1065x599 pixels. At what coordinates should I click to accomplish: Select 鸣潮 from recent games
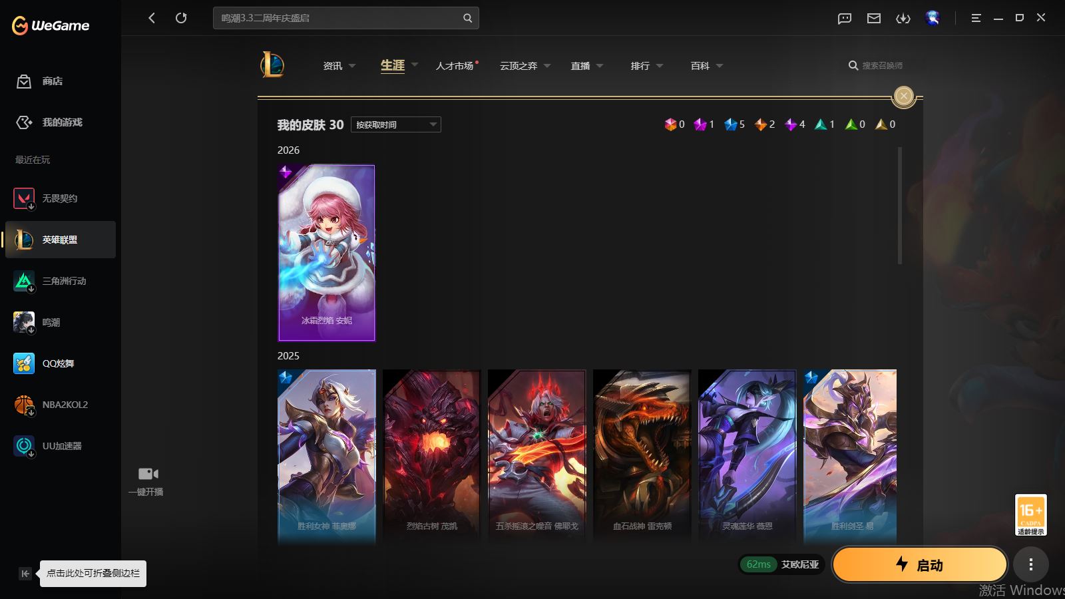point(61,322)
